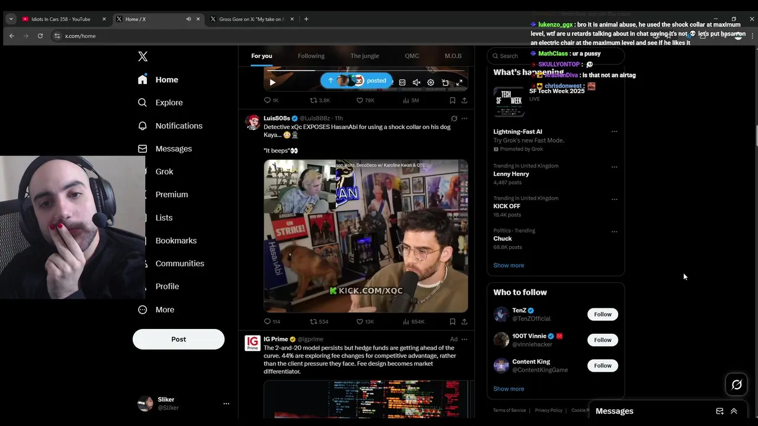Seek in the top video progress bar
The image size is (758, 426).
366,70
